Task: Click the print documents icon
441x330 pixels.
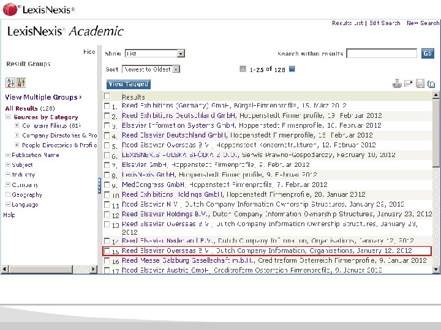Action: [397, 84]
